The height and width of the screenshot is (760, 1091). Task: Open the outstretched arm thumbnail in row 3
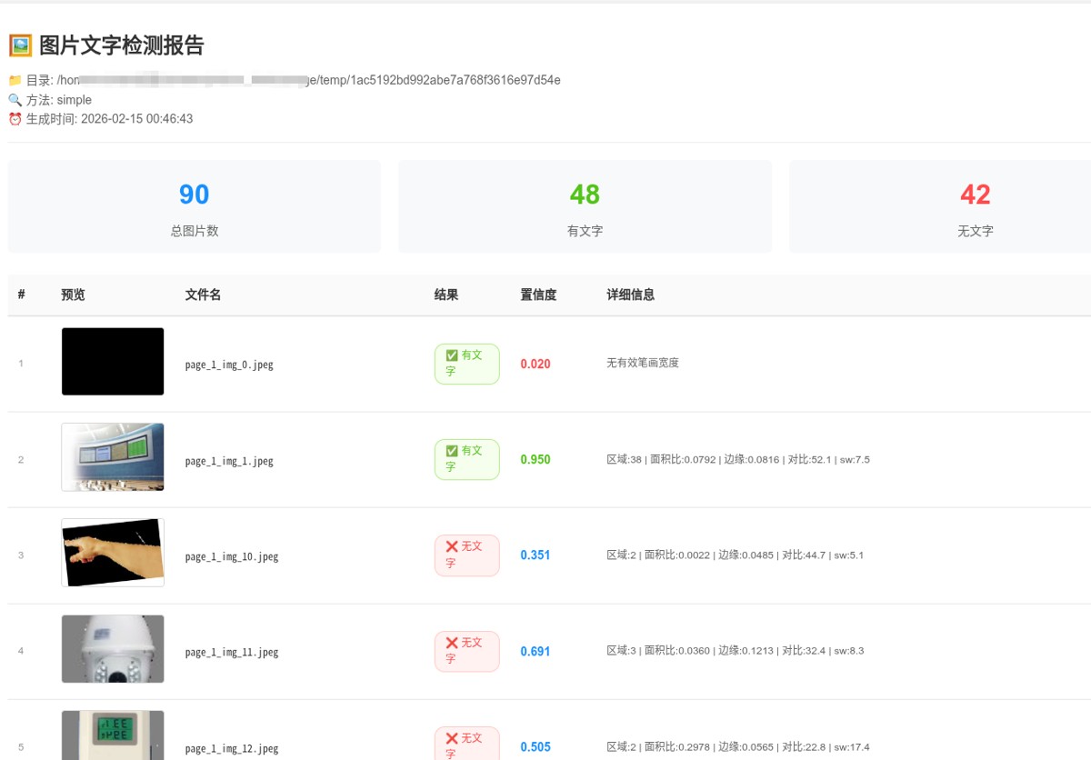click(113, 553)
